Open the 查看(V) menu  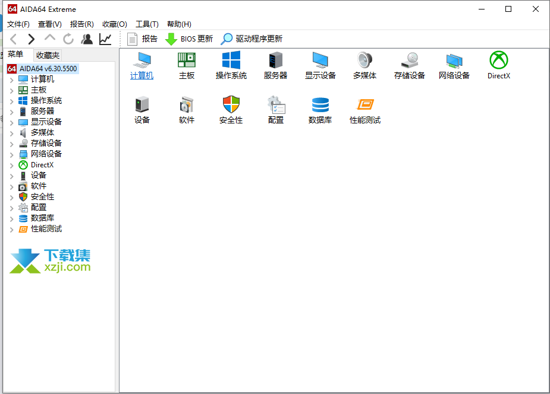[50, 24]
